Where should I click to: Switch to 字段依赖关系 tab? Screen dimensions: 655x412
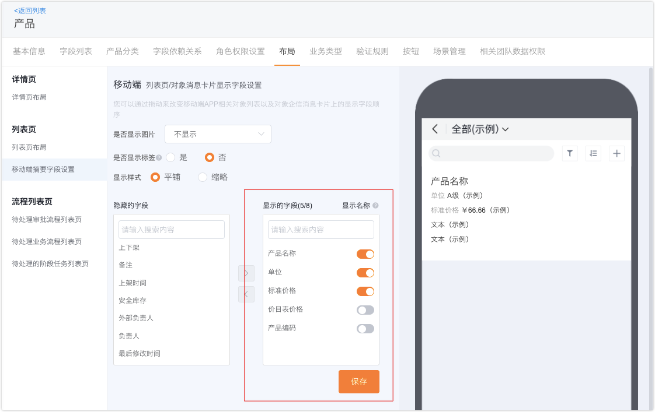click(x=177, y=51)
